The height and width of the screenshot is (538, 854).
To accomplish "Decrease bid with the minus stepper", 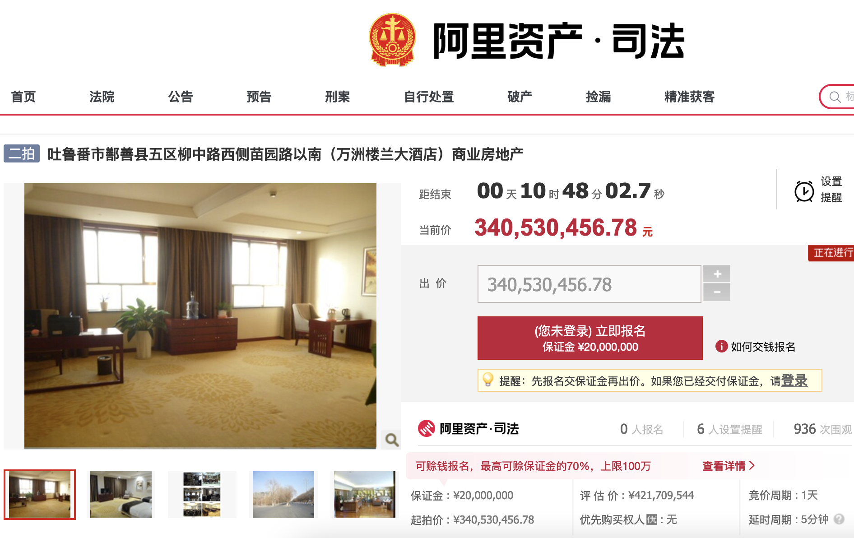I will coord(717,292).
